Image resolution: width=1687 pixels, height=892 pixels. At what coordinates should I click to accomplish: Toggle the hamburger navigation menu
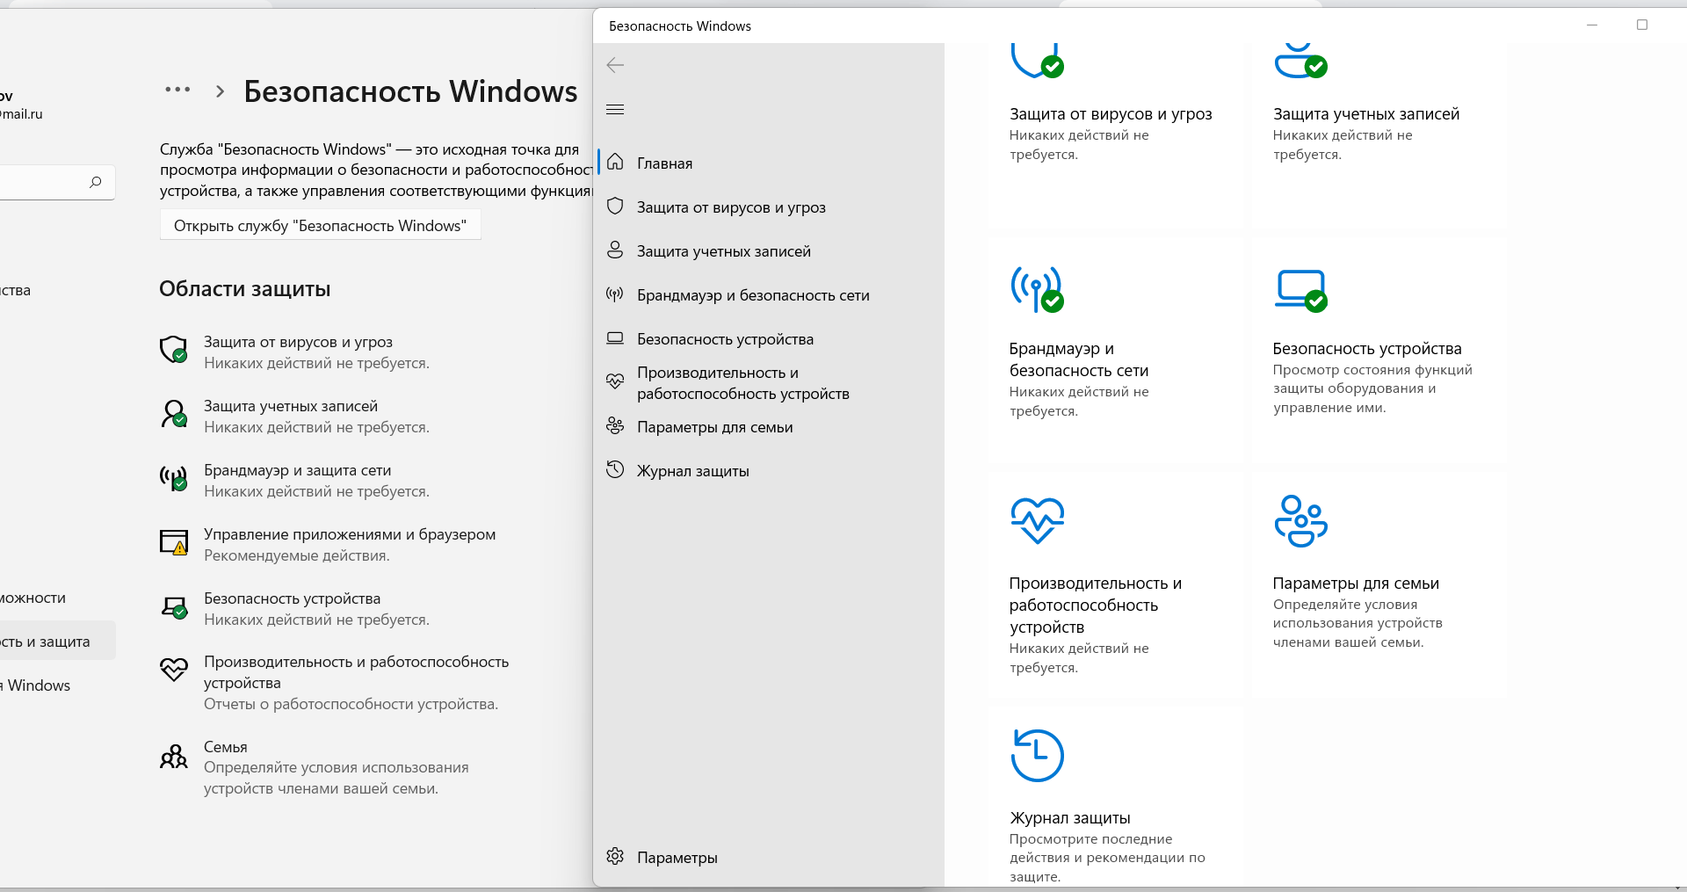point(615,109)
